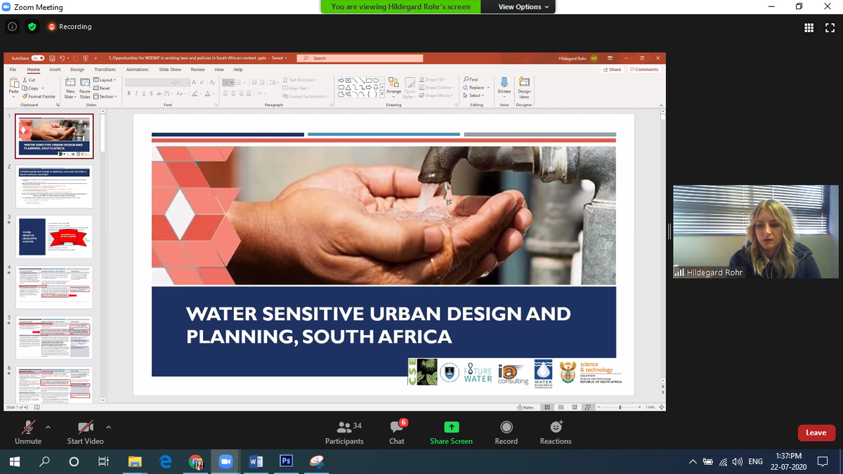Click the Arrange button in Drawing group
The image size is (843, 474).
click(393, 87)
